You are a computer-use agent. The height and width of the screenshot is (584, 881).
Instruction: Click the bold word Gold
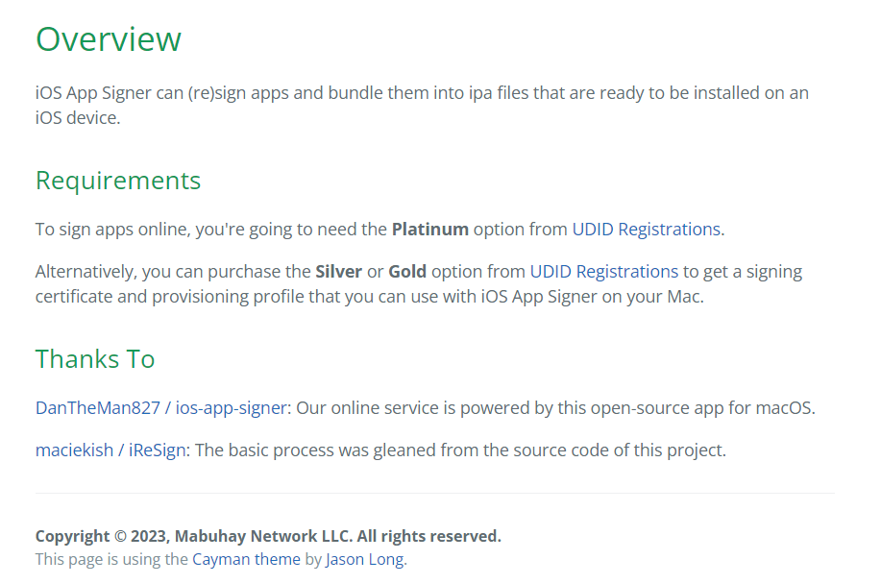click(x=407, y=272)
